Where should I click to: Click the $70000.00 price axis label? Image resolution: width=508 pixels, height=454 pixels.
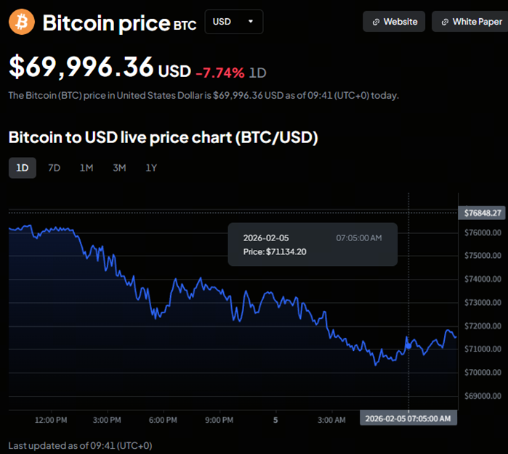point(483,373)
